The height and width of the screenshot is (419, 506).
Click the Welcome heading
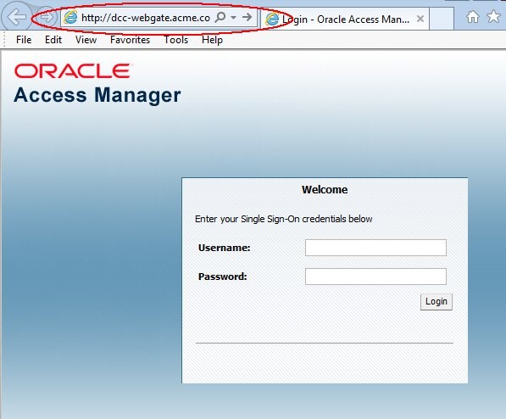[325, 190]
